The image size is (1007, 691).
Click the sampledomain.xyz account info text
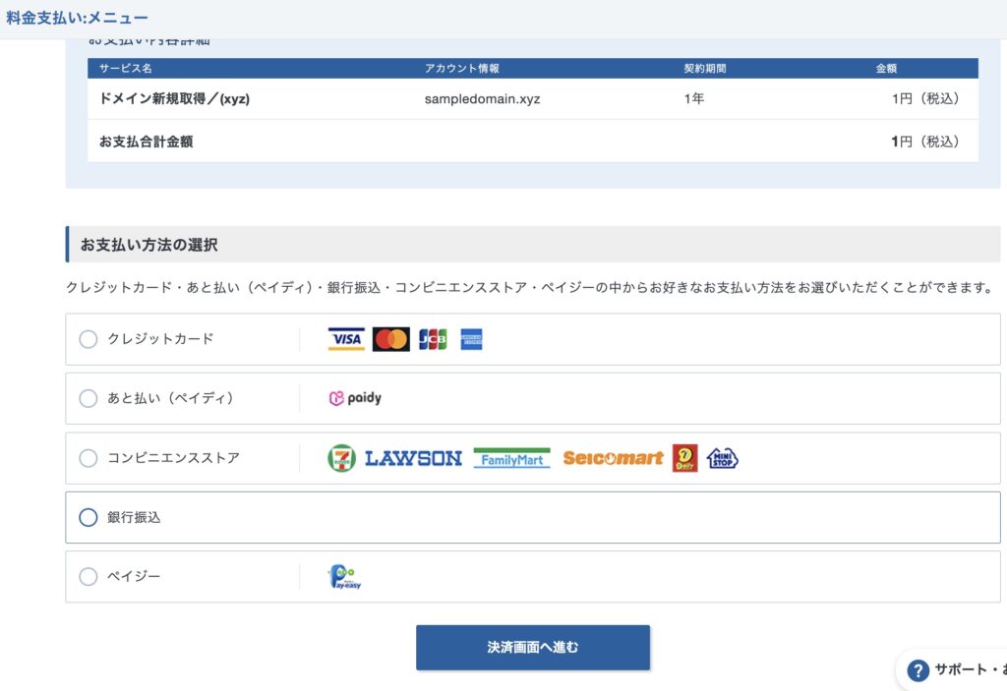482,98
